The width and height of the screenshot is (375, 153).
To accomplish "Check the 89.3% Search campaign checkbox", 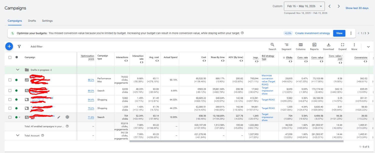I will pos(10,90).
